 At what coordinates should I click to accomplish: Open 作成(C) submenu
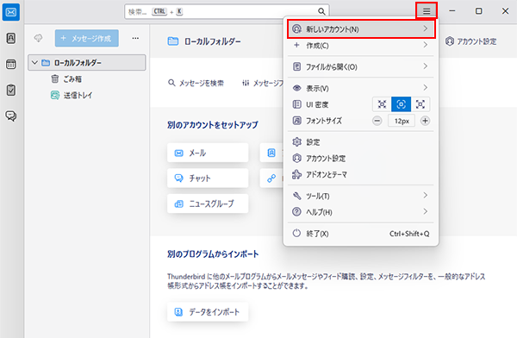point(361,45)
